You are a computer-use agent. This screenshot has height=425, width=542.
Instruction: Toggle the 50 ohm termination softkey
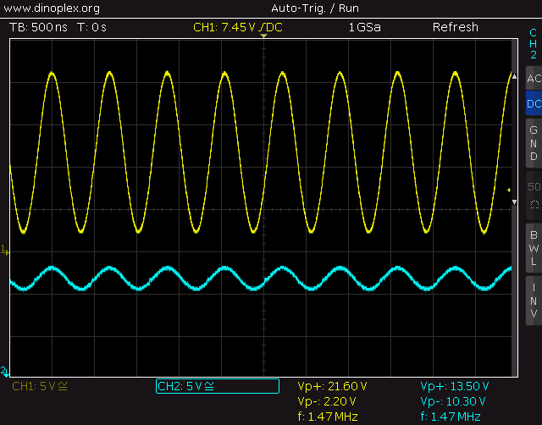point(533,194)
